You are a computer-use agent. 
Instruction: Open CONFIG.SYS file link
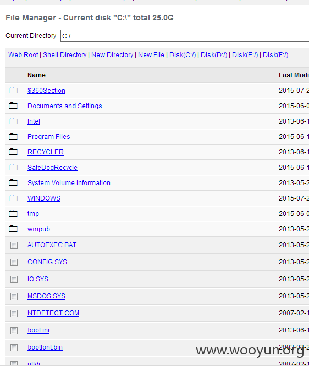coord(47,262)
